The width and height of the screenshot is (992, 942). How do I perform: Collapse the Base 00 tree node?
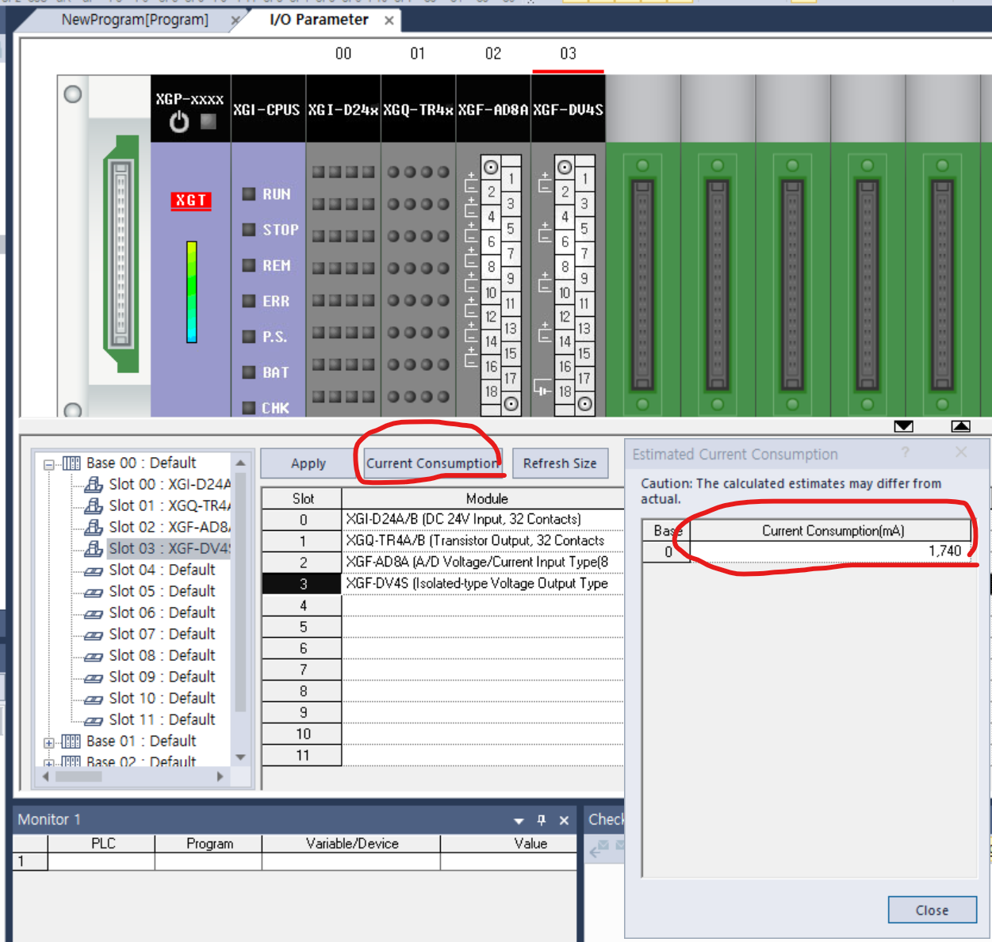(49, 464)
